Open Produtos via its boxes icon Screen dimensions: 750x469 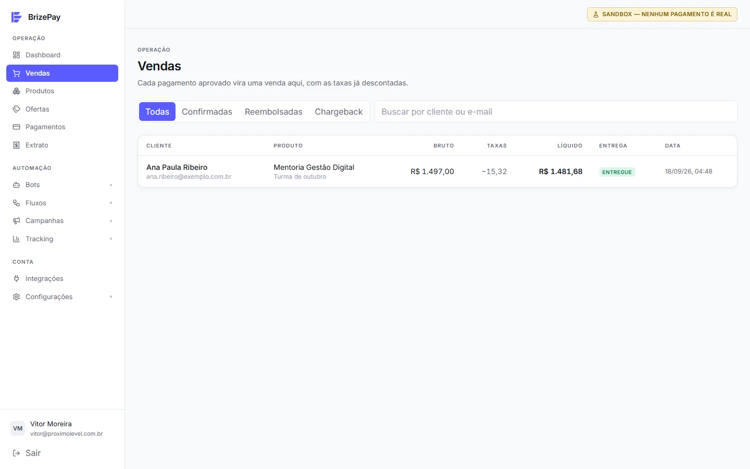16,91
